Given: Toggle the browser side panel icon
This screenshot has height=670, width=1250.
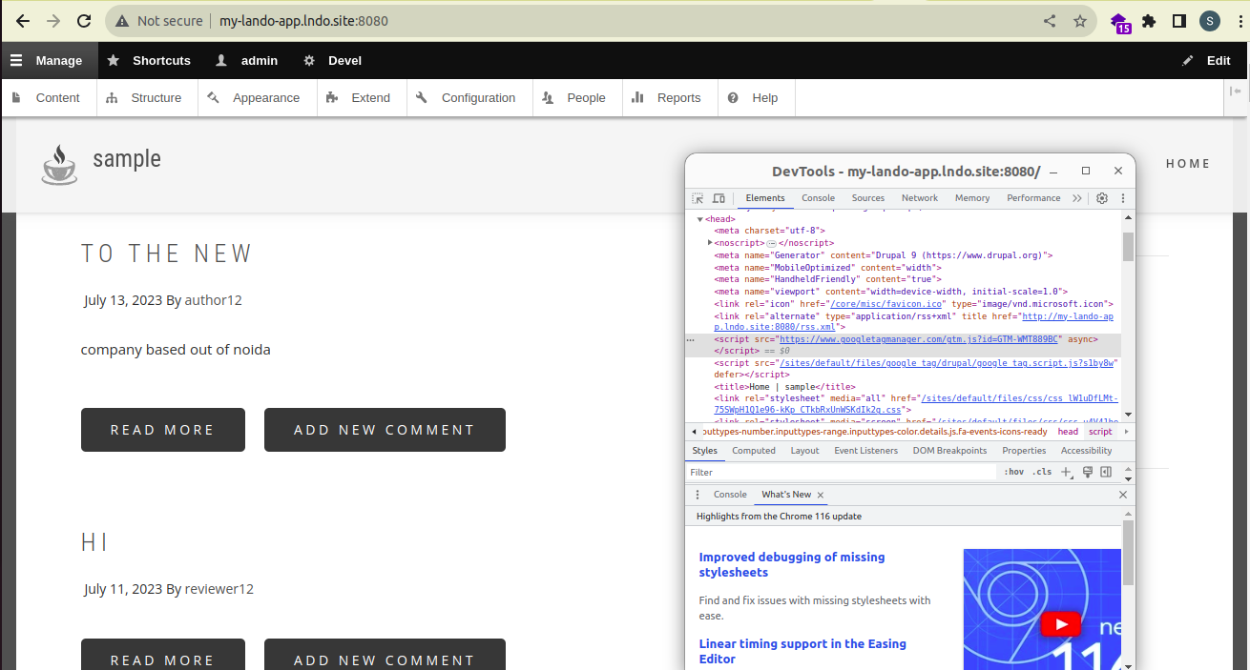Looking at the screenshot, I should [x=1179, y=20].
